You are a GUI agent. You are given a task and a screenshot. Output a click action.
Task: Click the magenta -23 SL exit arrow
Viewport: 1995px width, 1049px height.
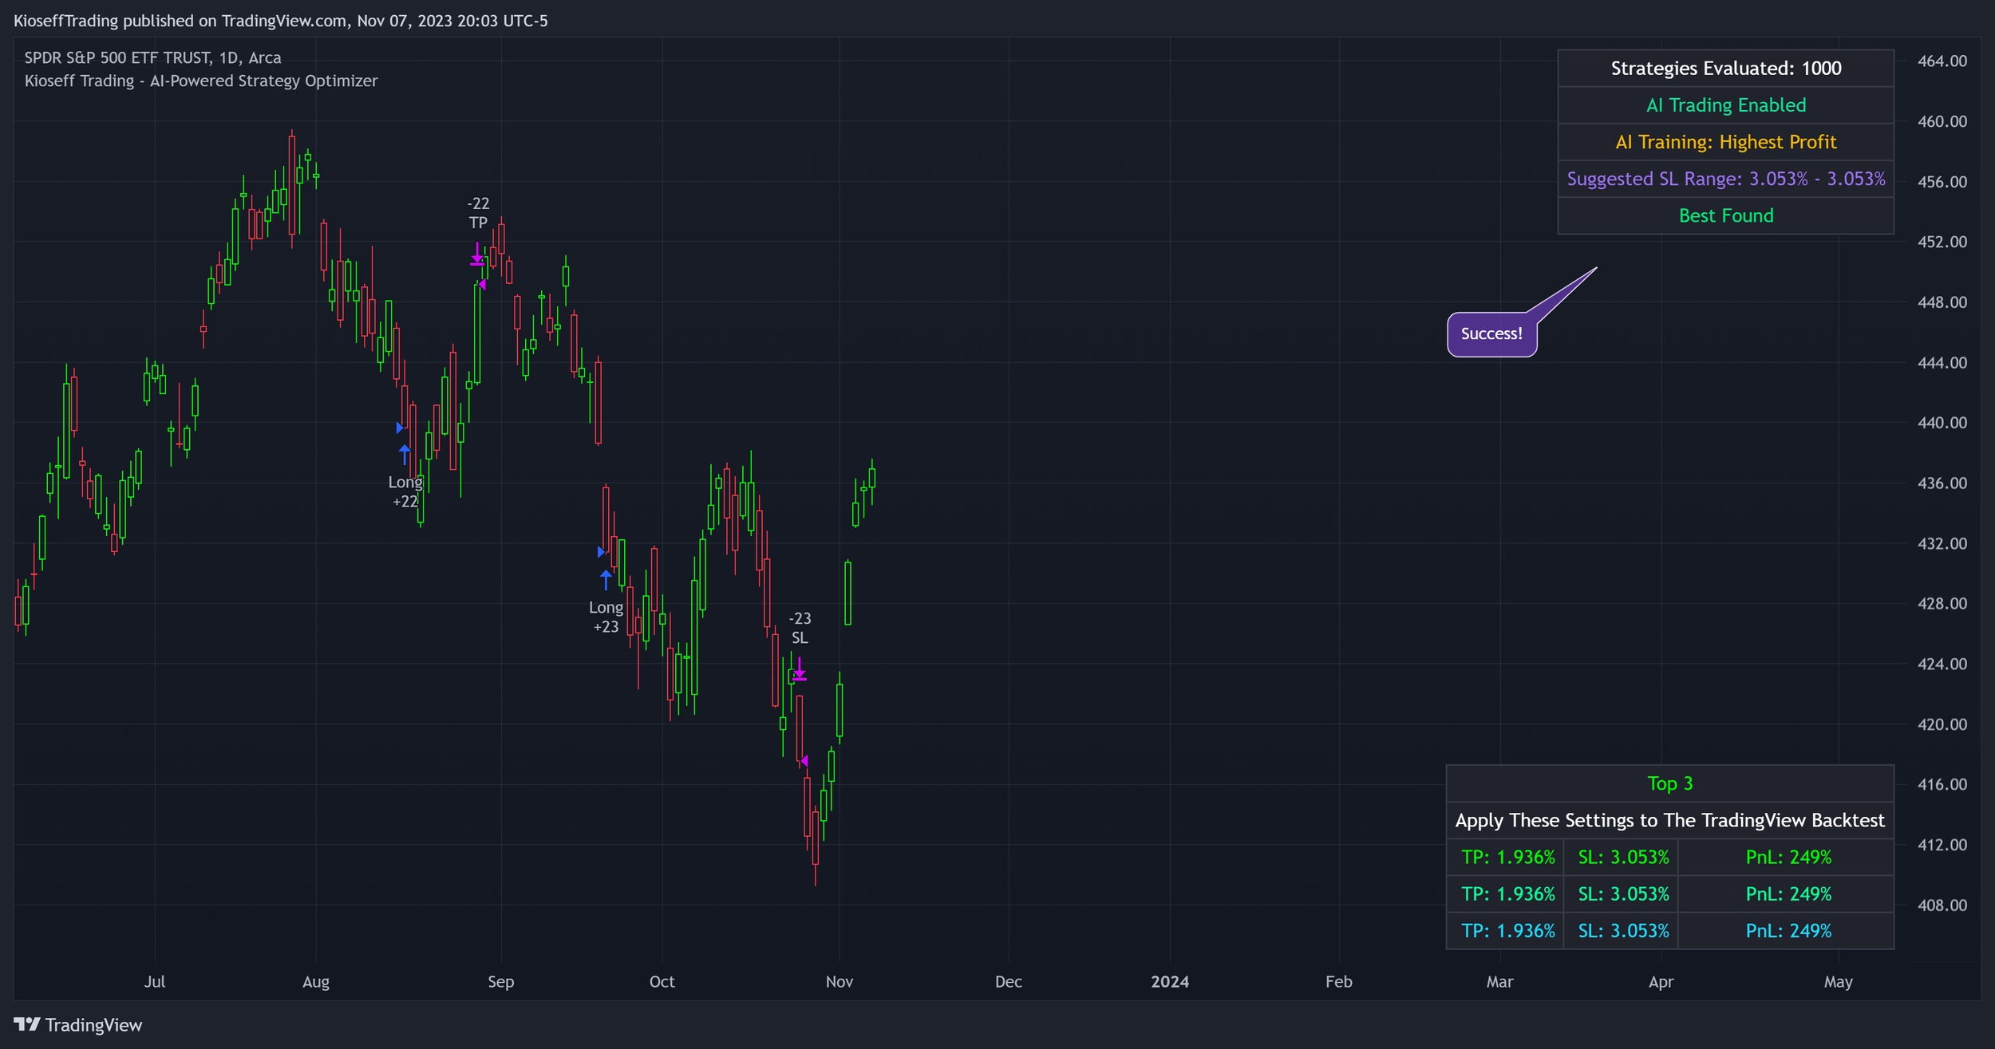pyautogui.click(x=799, y=668)
